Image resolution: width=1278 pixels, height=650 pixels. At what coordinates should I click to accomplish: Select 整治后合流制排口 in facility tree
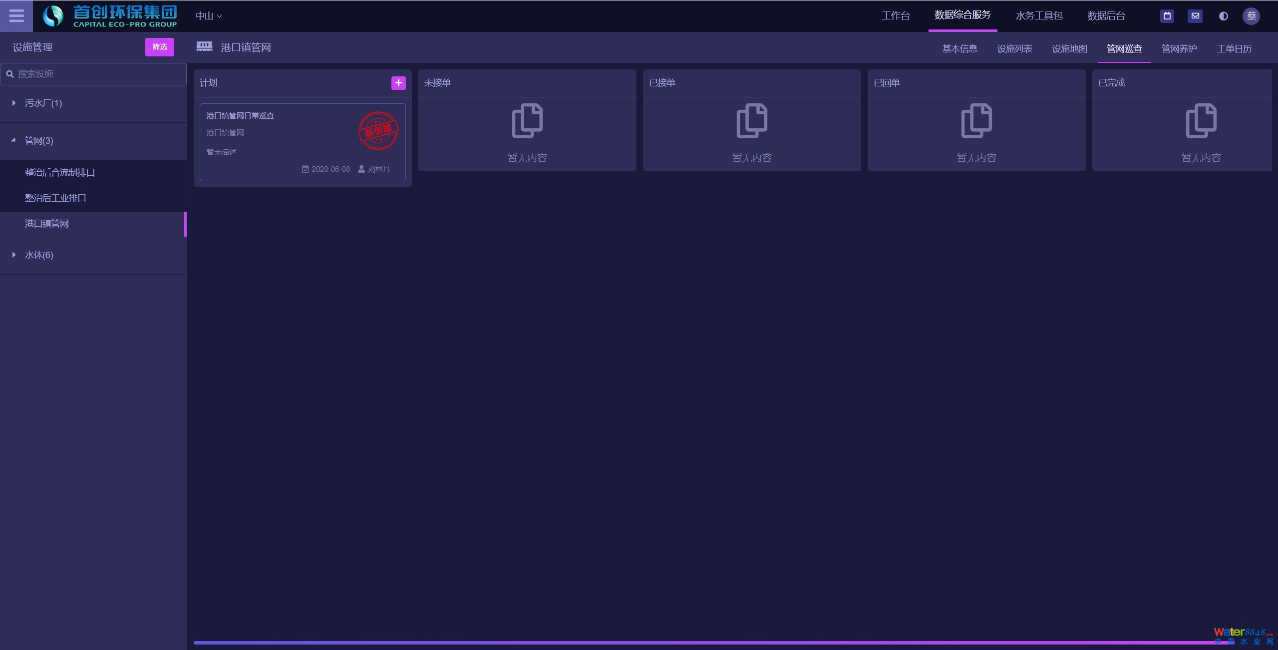(x=60, y=172)
